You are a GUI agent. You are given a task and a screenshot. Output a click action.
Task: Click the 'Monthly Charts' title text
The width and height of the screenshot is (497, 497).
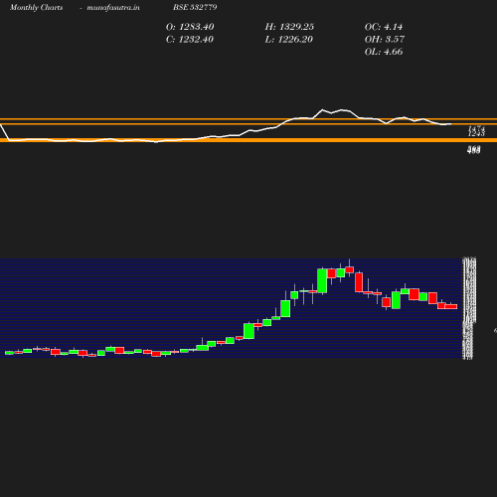tap(36, 7)
